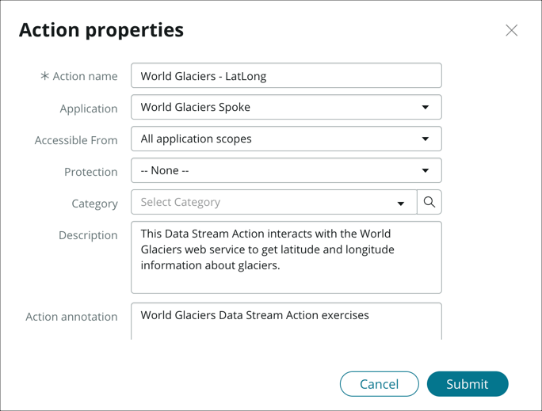542x411 pixels.
Task: Open the Application dropdown
Action: click(286, 107)
